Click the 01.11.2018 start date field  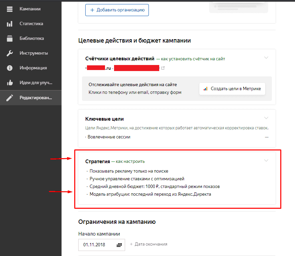(102, 245)
